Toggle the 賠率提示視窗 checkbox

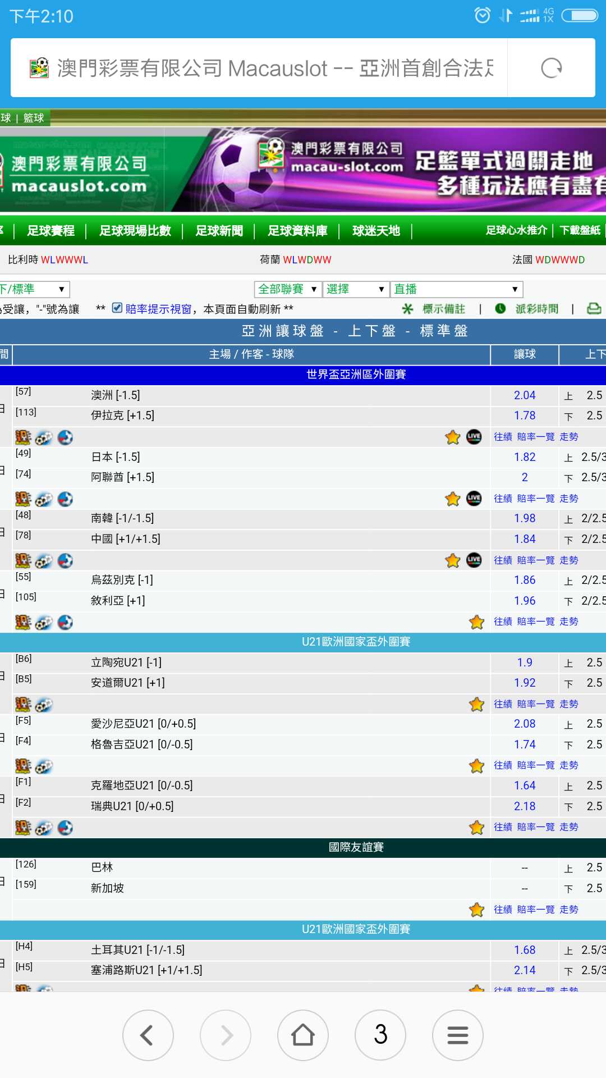117,308
